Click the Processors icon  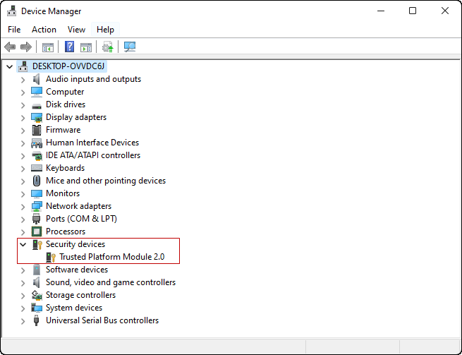tap(37, 231)
